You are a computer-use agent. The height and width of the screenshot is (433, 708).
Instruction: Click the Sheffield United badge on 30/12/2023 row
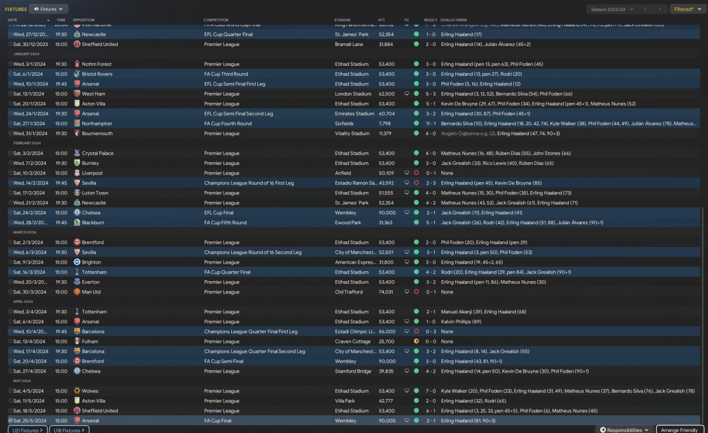coord(76,44)
